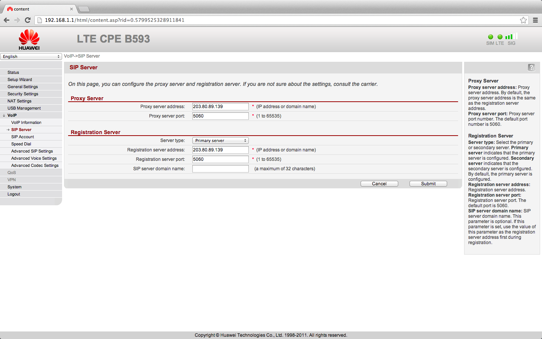Click the Registration server address field
The image size is (542, 339).
221,150
